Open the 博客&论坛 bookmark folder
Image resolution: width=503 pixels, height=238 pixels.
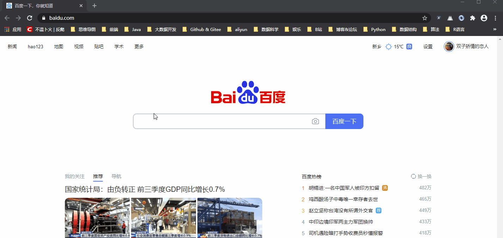(343, 30)
